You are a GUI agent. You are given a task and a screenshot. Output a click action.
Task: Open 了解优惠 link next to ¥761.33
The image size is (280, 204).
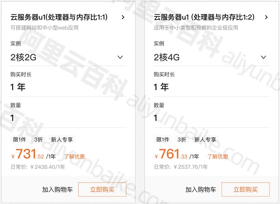218,156
